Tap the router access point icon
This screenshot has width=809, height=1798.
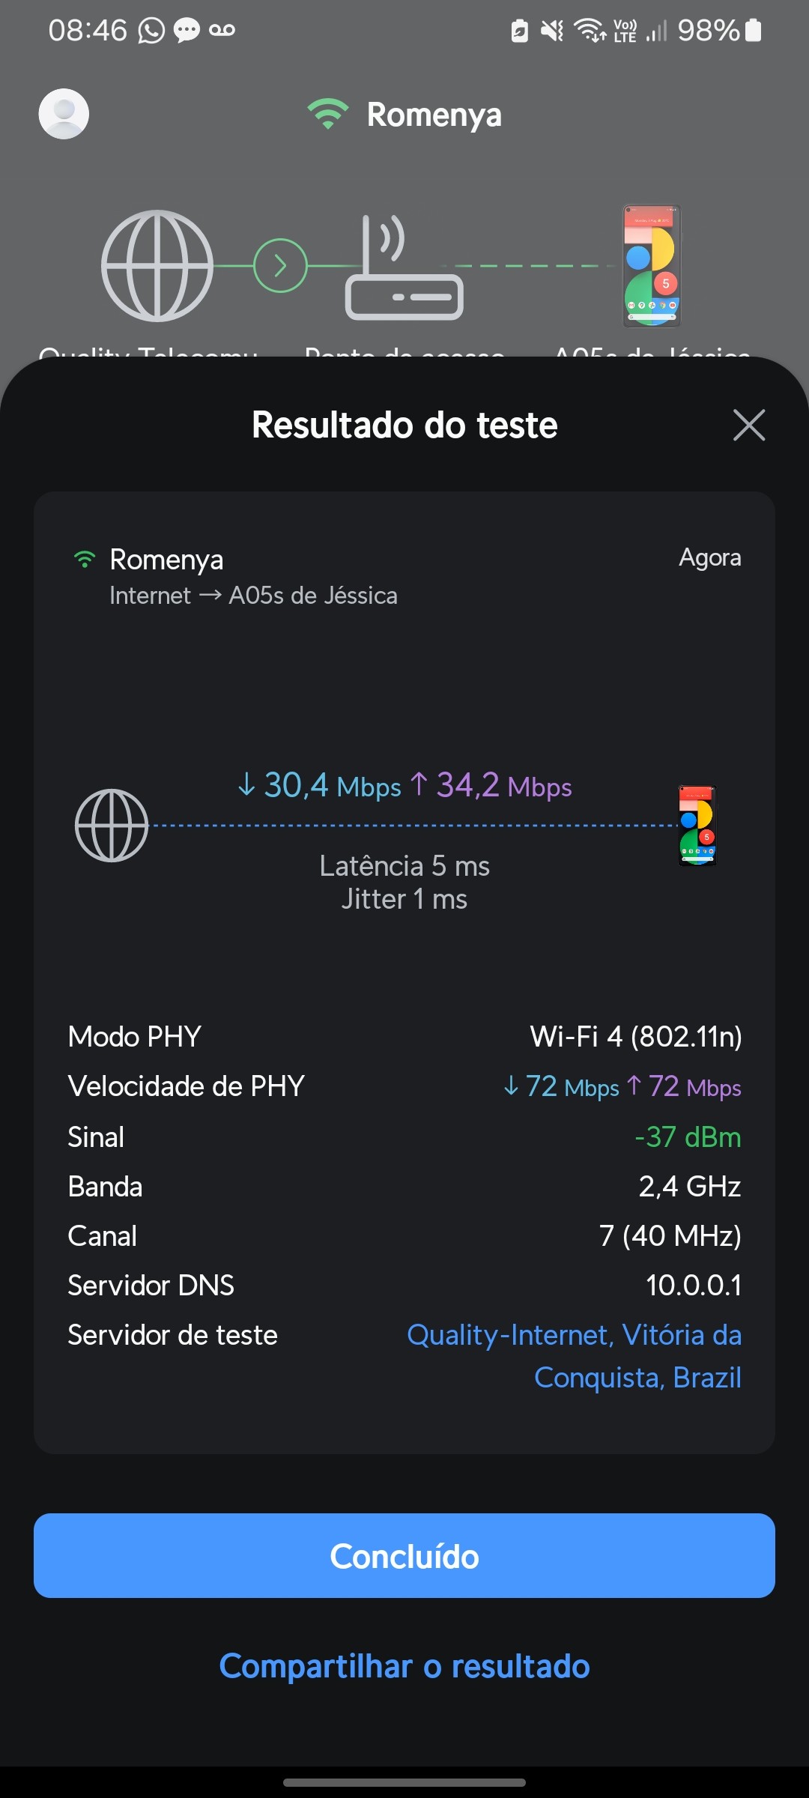pyautogui.click(x=404, y=270)
